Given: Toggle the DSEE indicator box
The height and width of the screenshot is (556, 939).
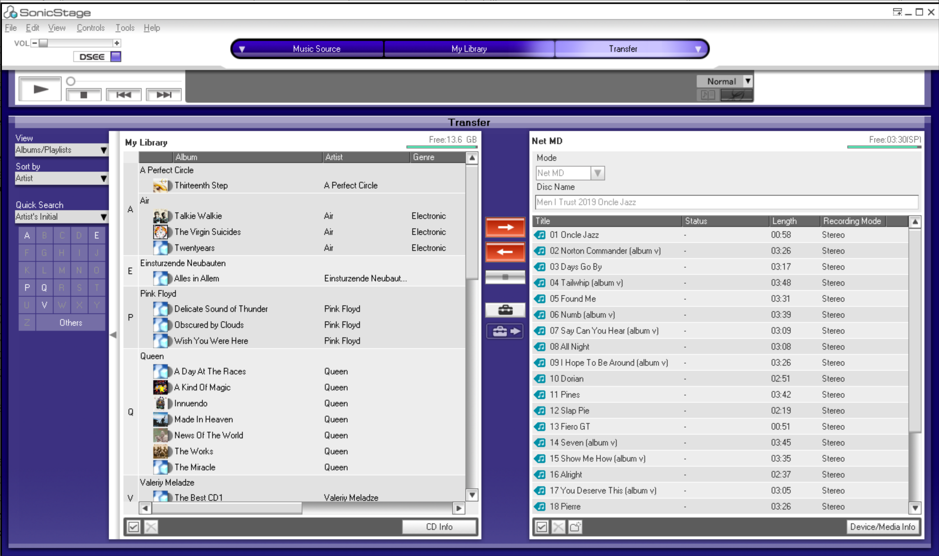Looking at the screenshot, I should (115, 57).
